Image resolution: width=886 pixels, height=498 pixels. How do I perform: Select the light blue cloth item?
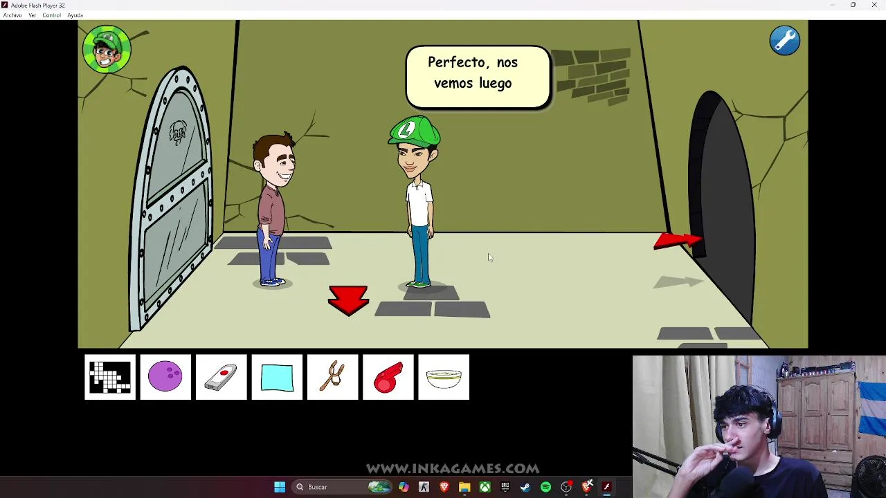tap(277, 377)
